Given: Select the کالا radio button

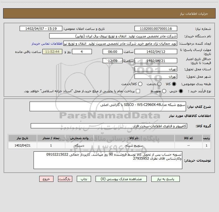Looking at the screenshot, I should point(174,84).
